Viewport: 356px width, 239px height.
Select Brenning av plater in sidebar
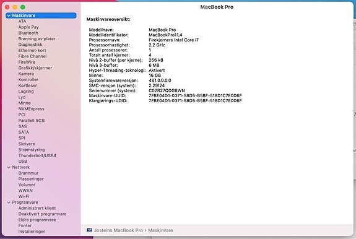click(37, 39)
